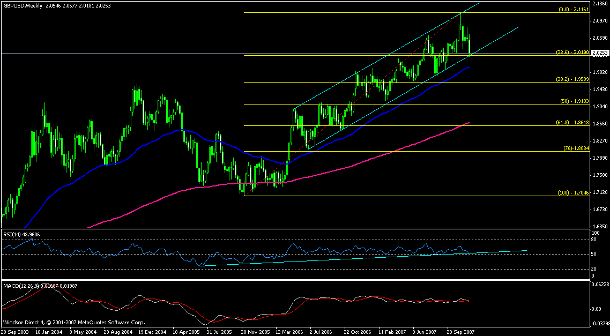
Task: Click the 80 level on RSI scale
Action: (x=595, y=240)
